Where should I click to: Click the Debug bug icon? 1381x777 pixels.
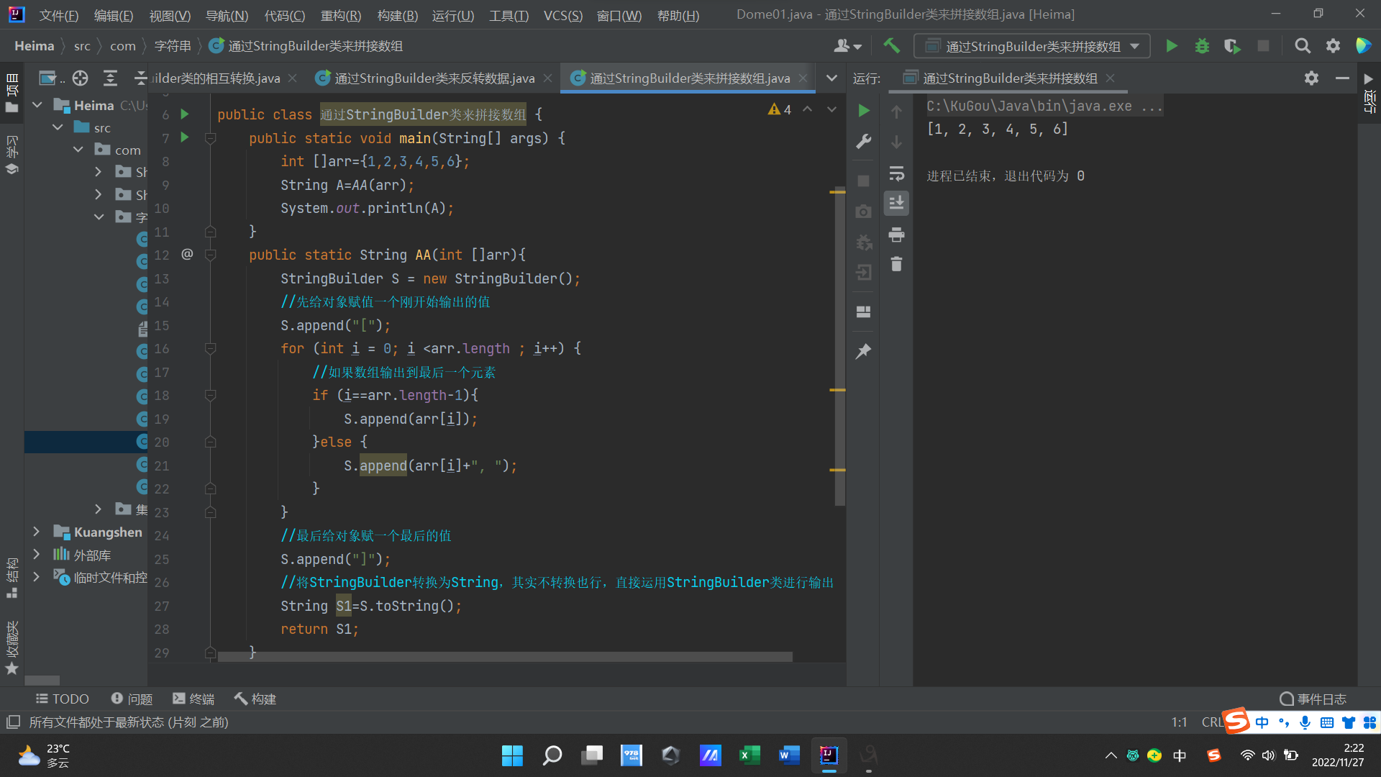pos(1202,46)
